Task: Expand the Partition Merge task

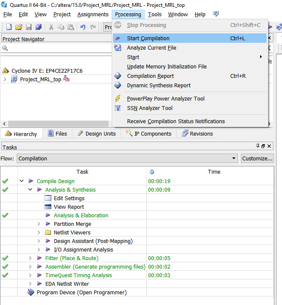Action: click(x=39, y=224)
